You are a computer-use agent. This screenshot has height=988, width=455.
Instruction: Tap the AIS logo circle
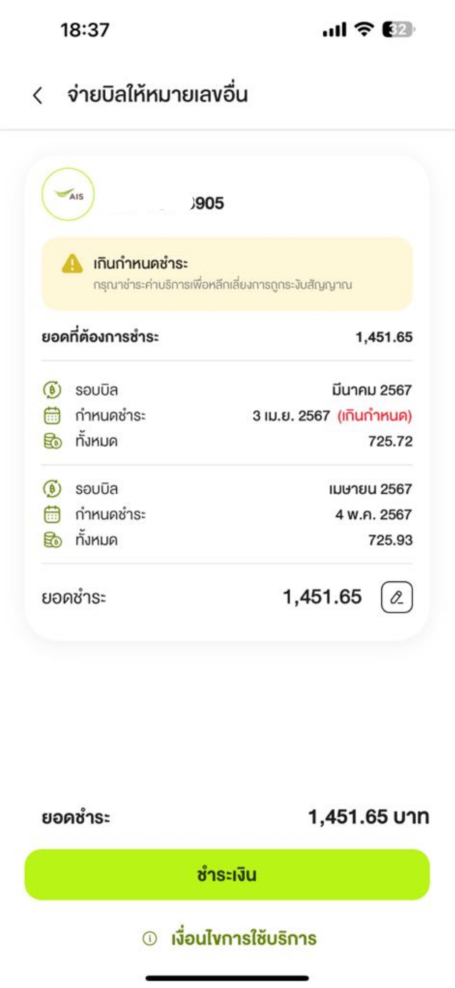click(x=68, y=194)
